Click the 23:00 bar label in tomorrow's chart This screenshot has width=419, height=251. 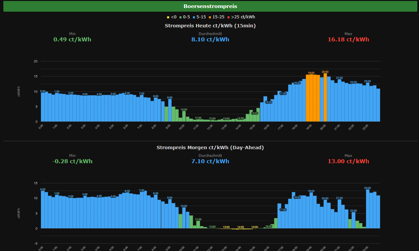(368, 188)
